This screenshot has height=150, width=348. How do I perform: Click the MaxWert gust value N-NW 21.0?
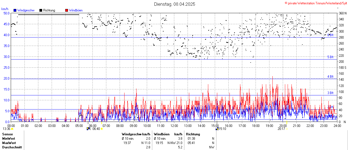[x=175, y=143]
